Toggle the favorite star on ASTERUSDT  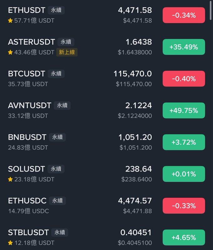(10, 52)
